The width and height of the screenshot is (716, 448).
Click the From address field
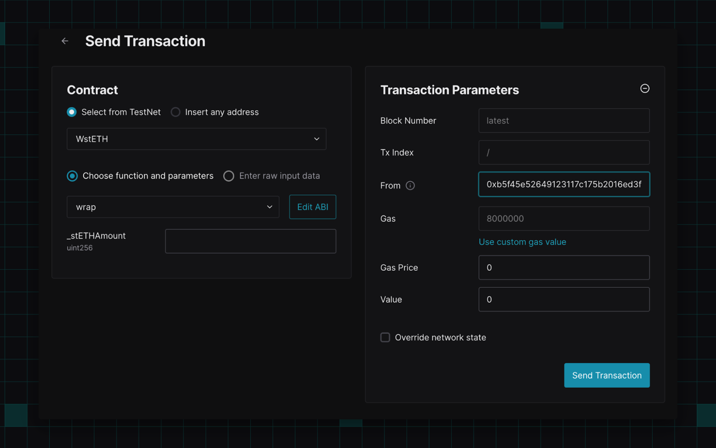(x=564, y=184)
